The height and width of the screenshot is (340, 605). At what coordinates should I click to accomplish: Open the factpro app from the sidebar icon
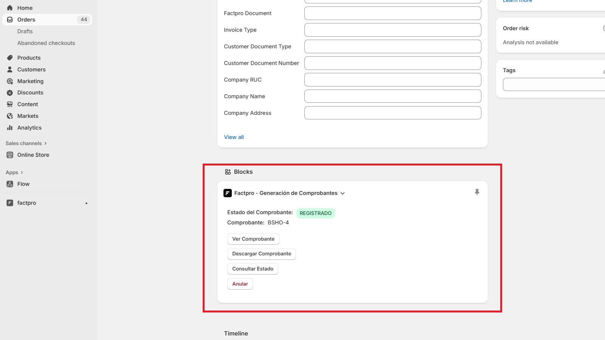[x=10, y=202]
